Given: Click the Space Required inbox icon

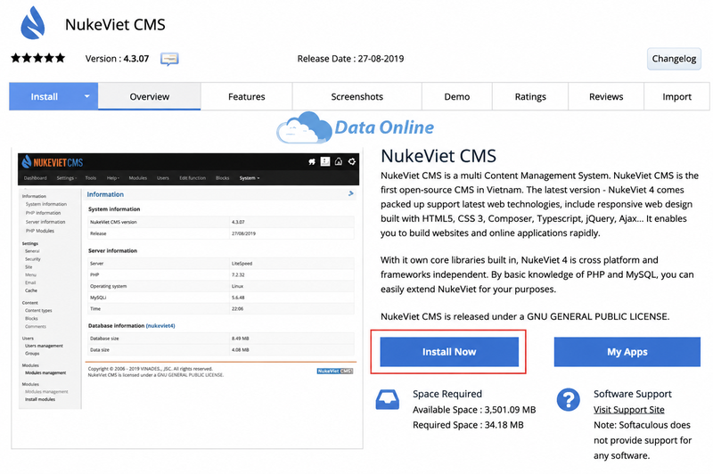Looking at the screenshot, I should 388,399.
